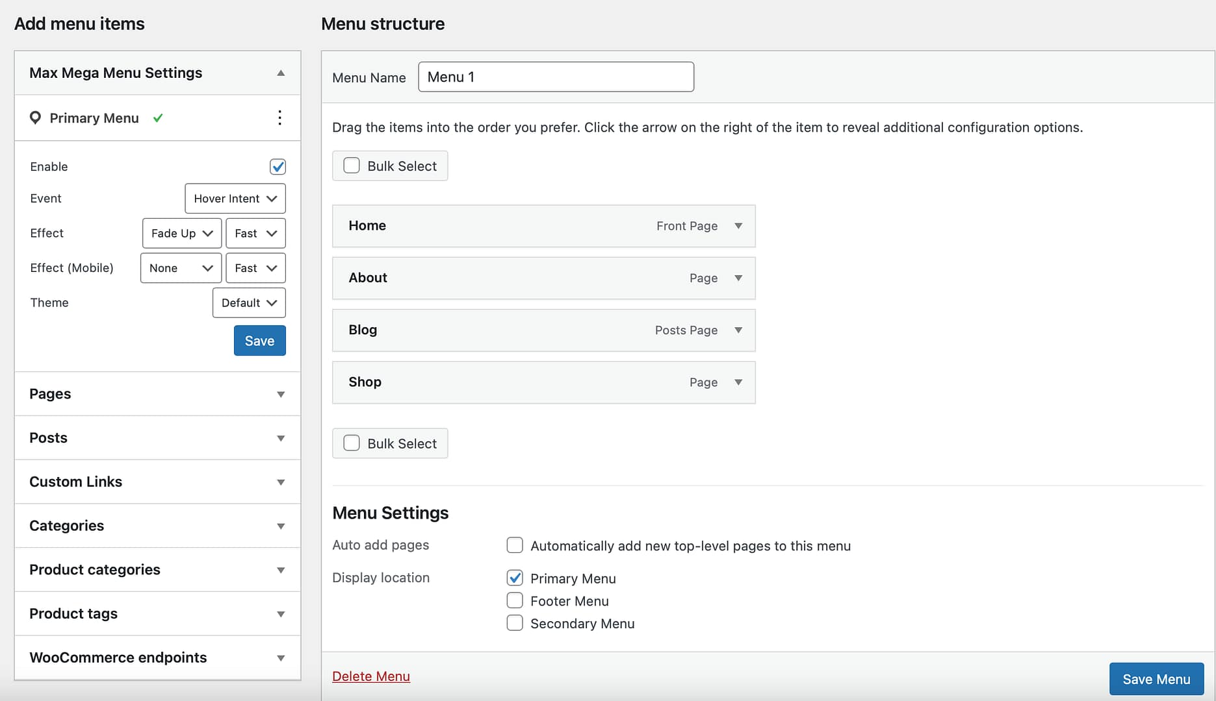The image size is (1216, 701).
Task: Toggle the Enable checkbox for Max Mega Menu
Action: tap(278, 167)
